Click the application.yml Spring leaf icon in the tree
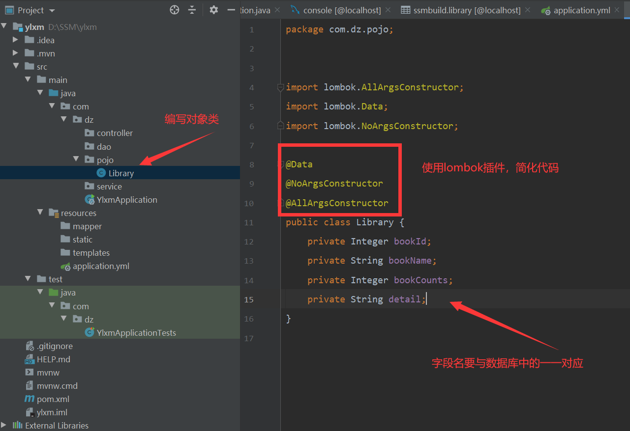Screen dimensions: 630x431 click(65, 266)
